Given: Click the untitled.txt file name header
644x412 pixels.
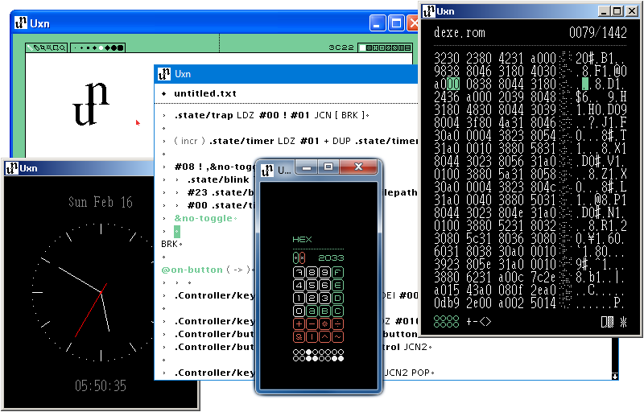Looking at the screenshot, I should tap(204, 93).
